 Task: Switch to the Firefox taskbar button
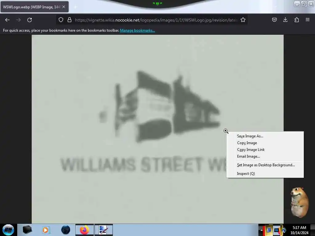(x=84, y=230)
